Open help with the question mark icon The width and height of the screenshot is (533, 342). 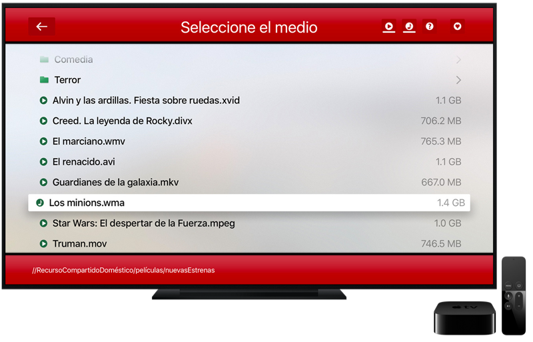pyautogui.click(x=430, y=27)
